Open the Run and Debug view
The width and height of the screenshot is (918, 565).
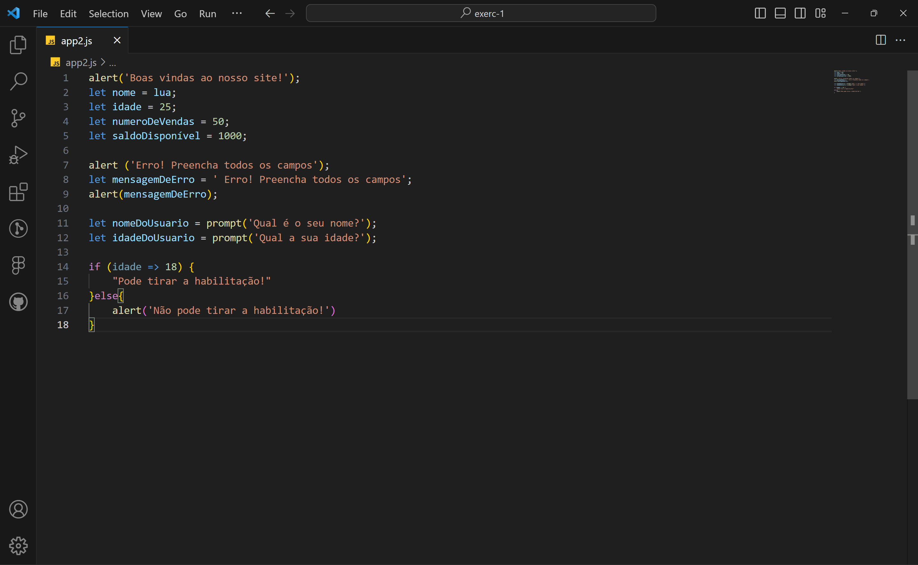pos(18,155)
